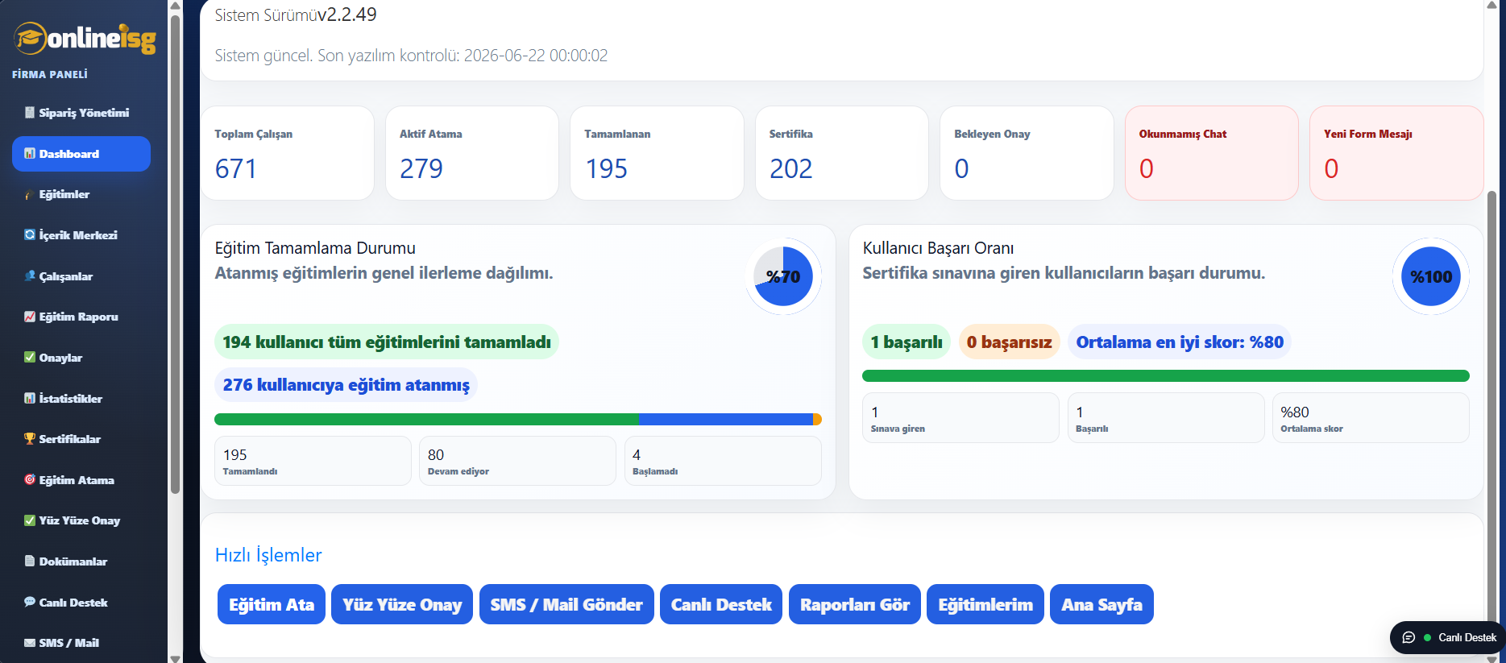This screenshot has width=1506, height=663.
Task: Click the Çalışanlar people icon
Action: 30,276
